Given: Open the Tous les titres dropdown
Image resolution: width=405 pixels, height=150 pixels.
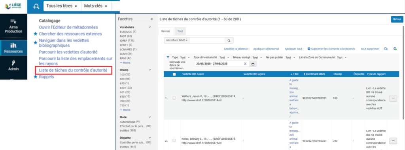Looking at the screenshot, I should 62,6.
